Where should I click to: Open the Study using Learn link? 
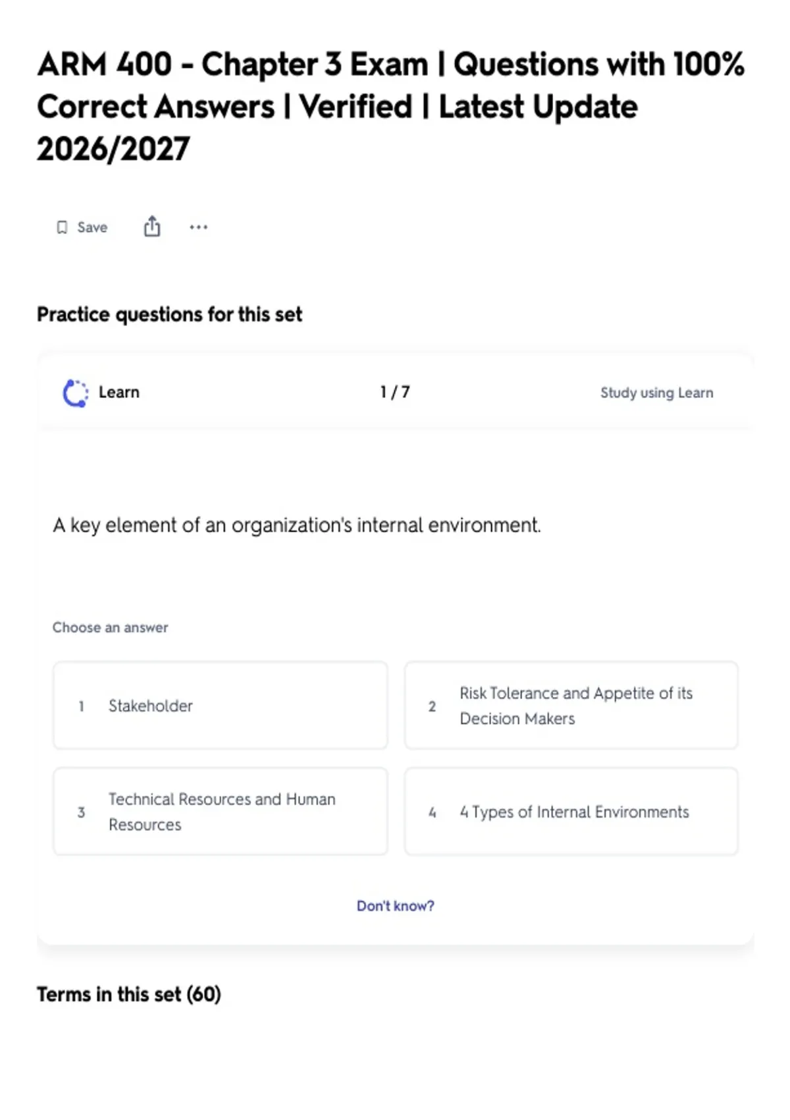click(656, 393)
